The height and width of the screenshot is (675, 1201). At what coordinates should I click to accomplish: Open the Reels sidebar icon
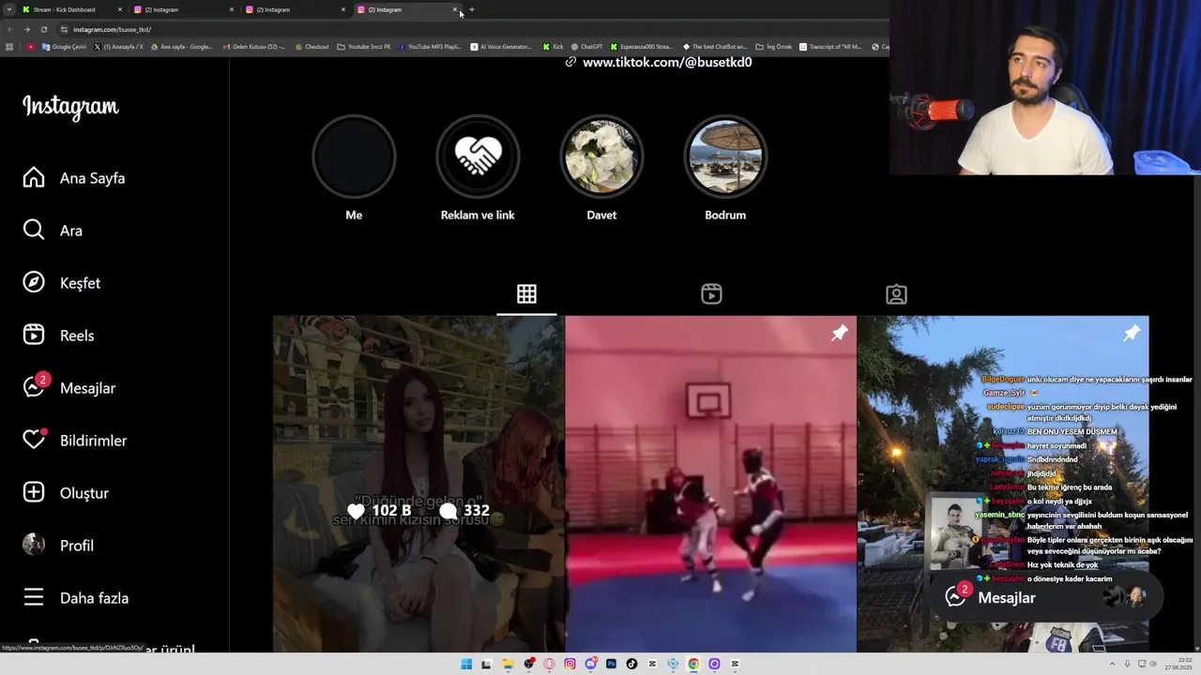(x=34, y=336)
